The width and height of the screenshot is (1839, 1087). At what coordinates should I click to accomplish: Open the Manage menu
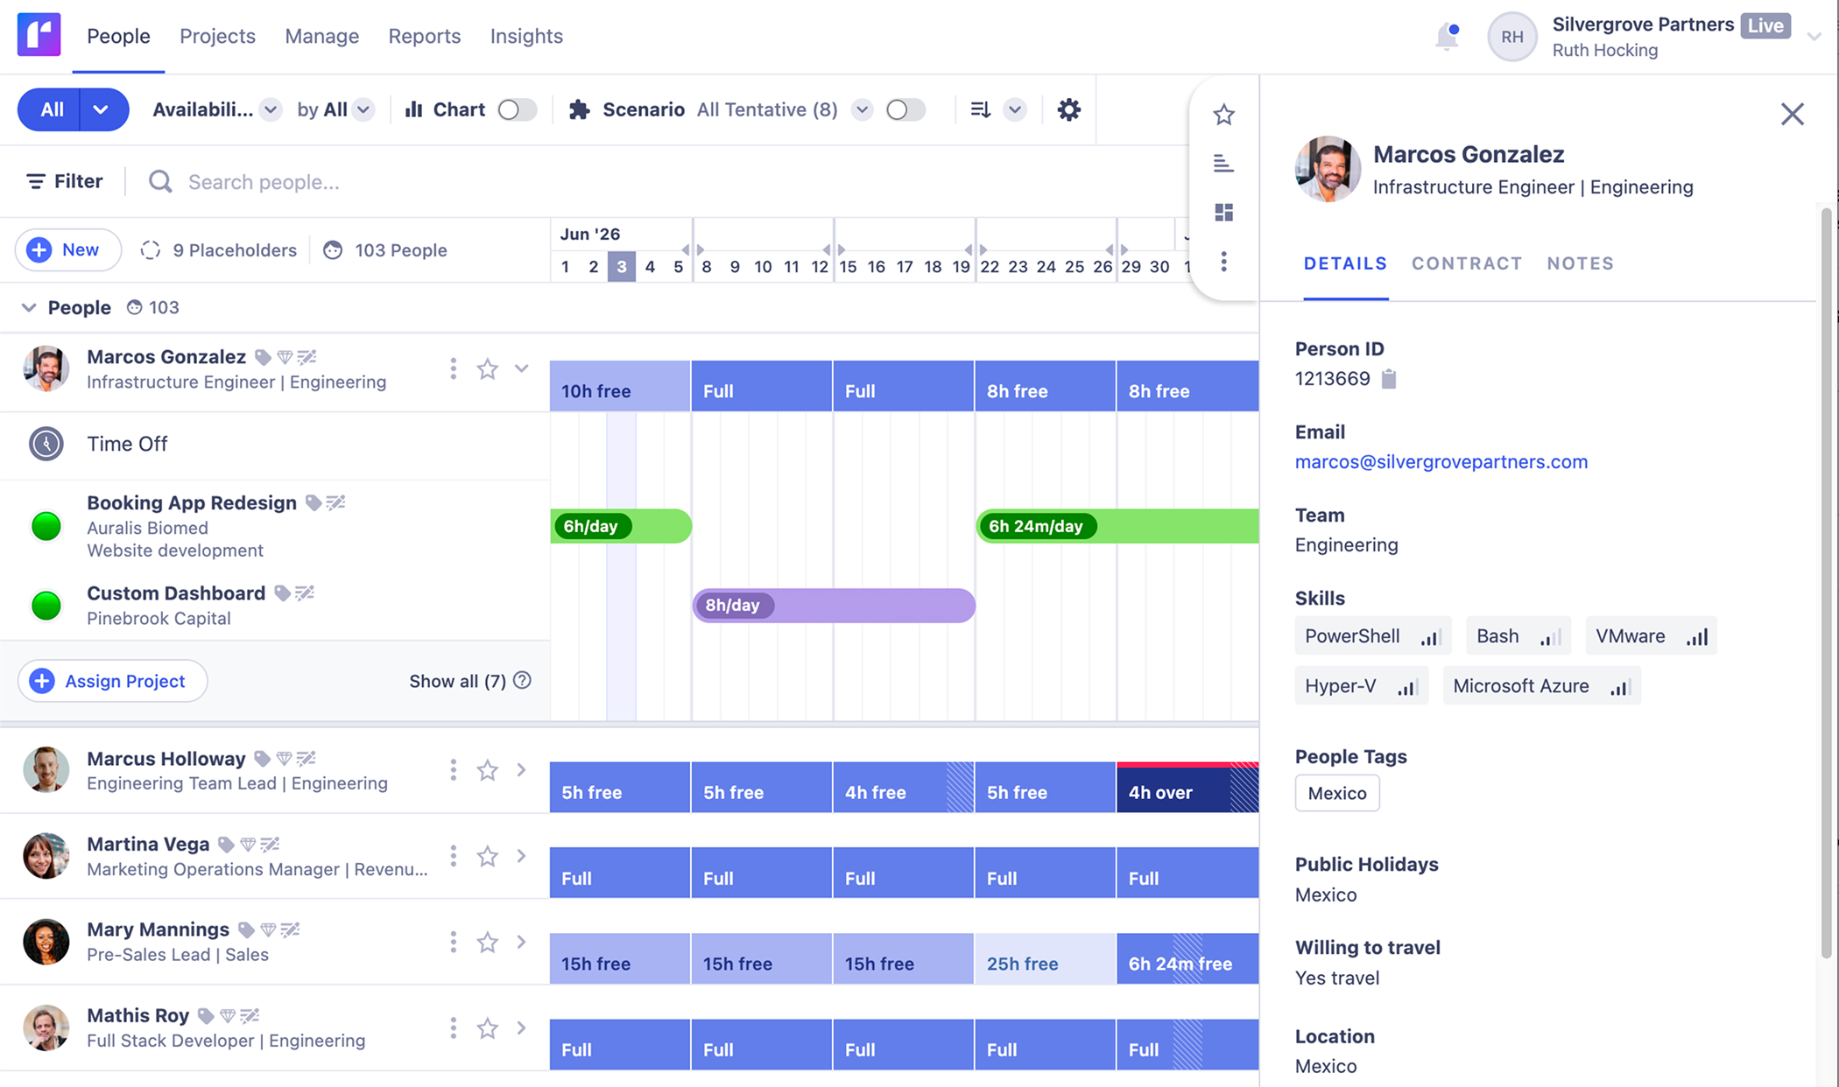pos(321,36)
